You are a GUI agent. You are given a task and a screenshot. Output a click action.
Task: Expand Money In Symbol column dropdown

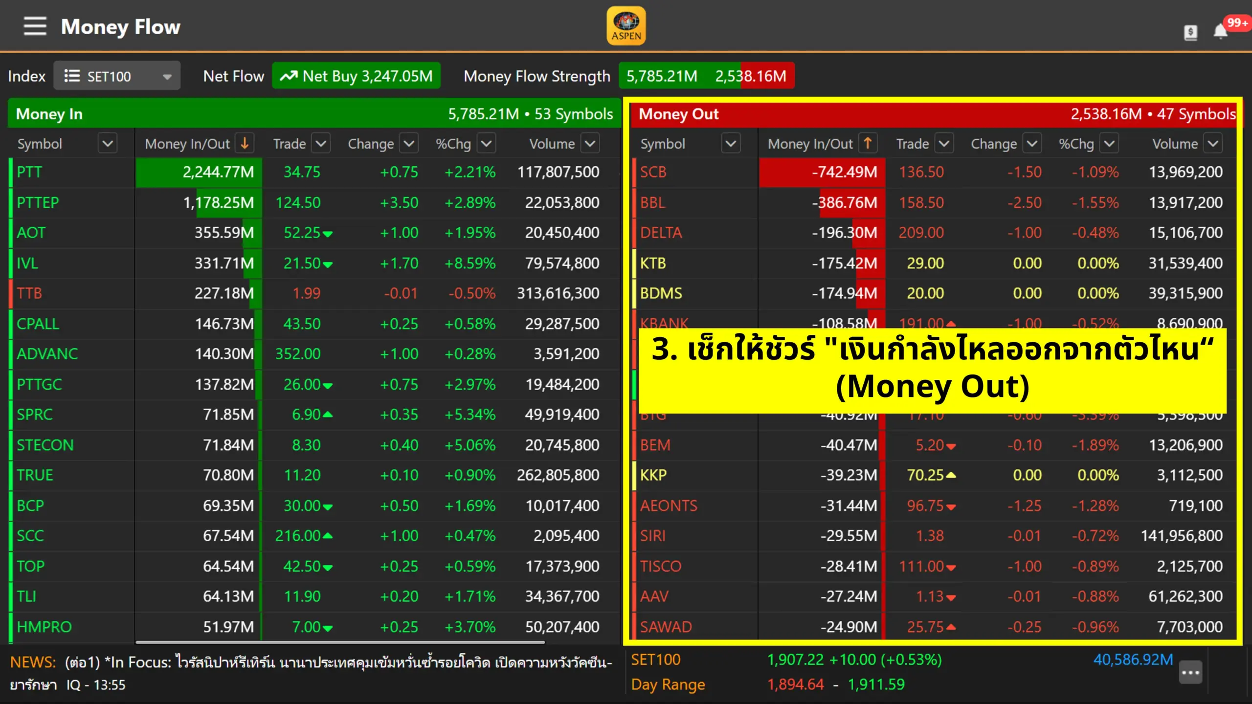pyautogui.click(x=108, y=144)
